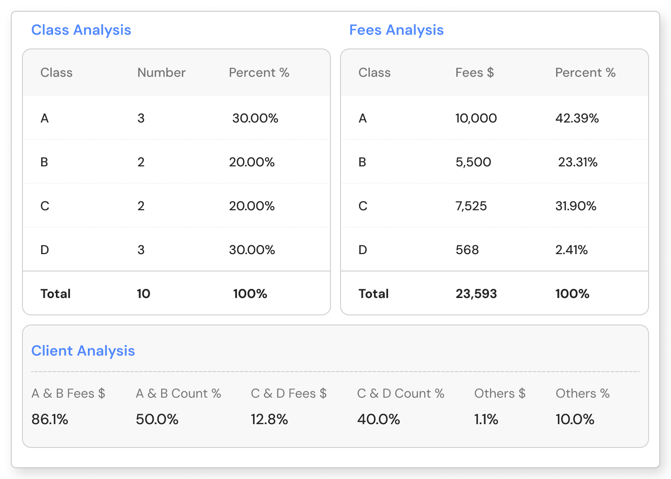Click Percent % header in Class Analysis table
This screenshot has height=479, width=671.
[259, 73]
